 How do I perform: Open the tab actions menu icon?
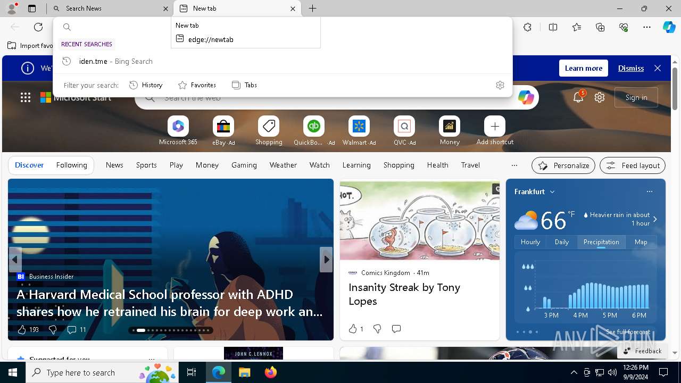tap(32, 9)
